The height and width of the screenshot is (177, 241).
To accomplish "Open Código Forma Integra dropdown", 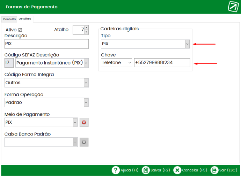I will pos(86,83).
